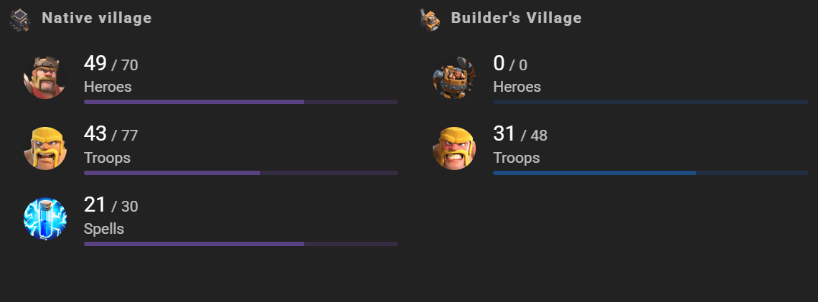818x302 pixels.
Task: Click the Builder's Village Barbarian troops icon
Action: 454,148
